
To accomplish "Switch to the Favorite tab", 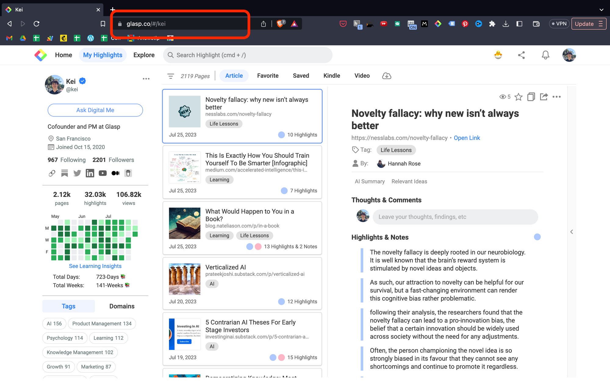I will 268,76.
